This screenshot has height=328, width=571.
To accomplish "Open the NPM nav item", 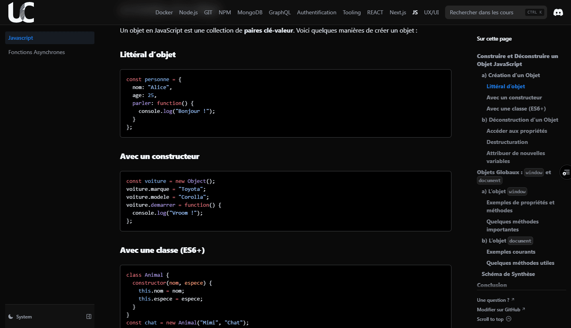I will pyautogui.click(x=225, y=12).
